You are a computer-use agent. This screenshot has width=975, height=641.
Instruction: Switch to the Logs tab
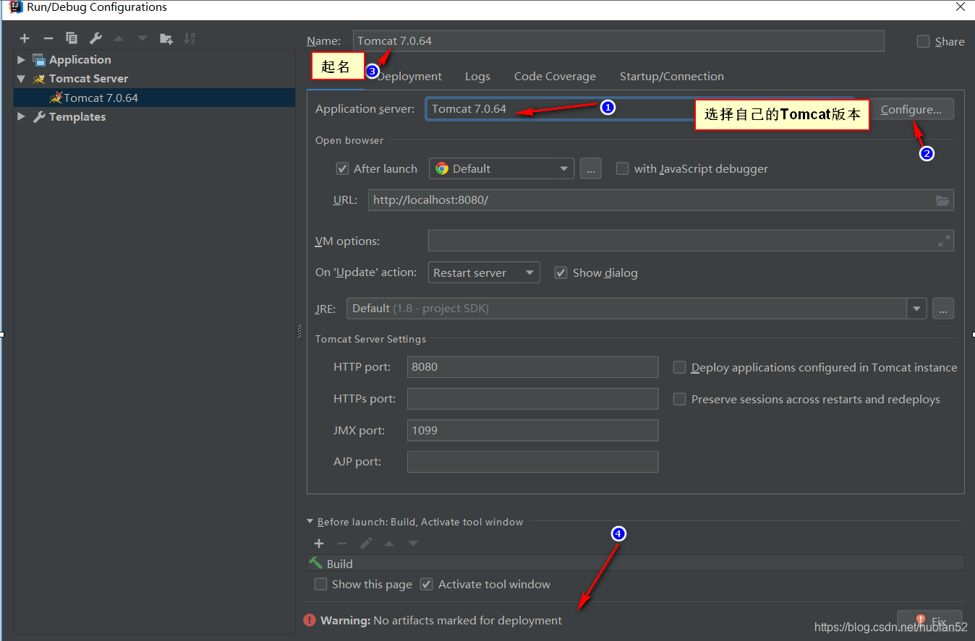pos(477,76)
